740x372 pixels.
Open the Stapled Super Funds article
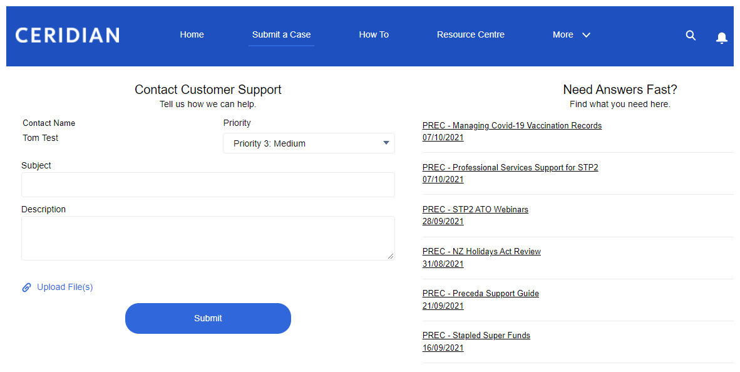(x=476, y=335)
